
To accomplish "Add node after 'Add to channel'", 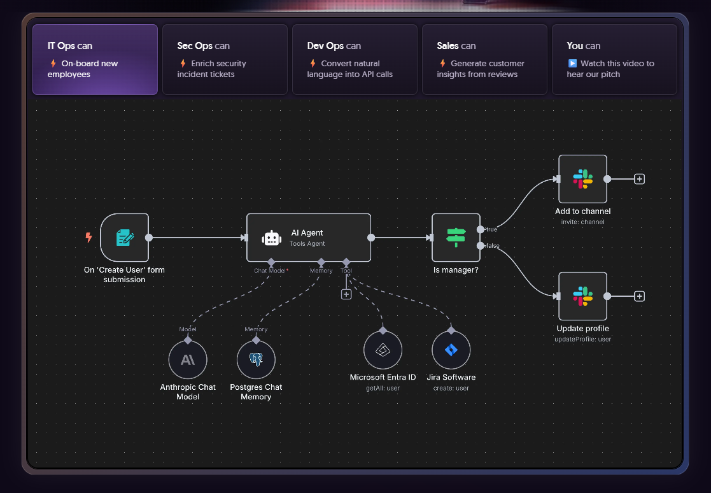I will coord(639,179).
